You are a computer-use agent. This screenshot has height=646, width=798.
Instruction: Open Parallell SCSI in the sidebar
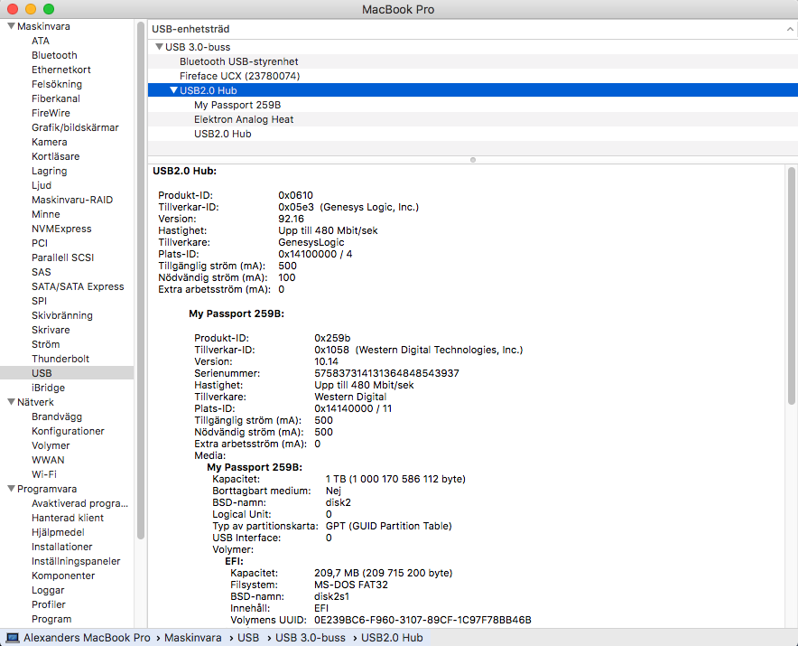point(62,257)
